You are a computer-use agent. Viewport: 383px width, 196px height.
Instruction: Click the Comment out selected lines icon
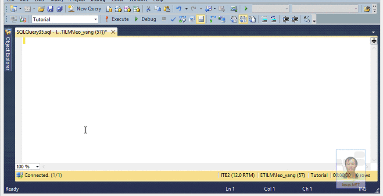265,19
